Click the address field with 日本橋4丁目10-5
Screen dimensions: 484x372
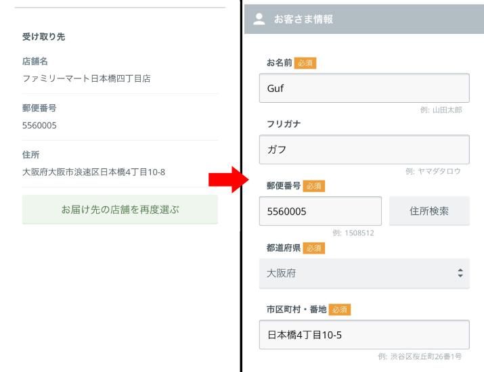(x=364, y=335)
